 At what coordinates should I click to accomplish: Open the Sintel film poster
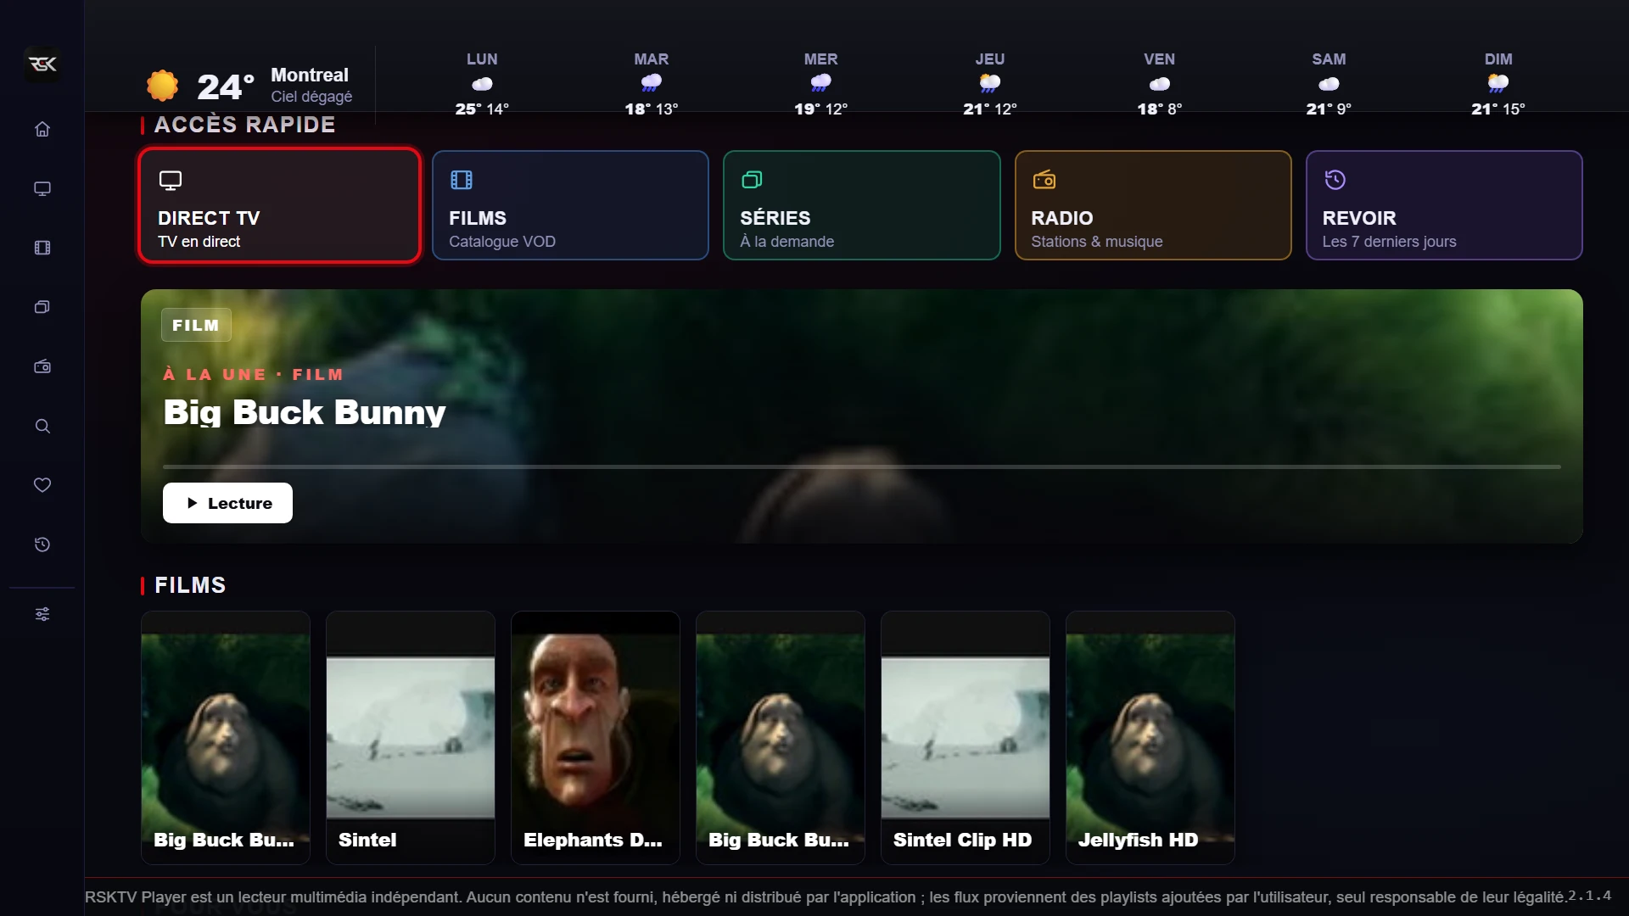(411, 738)
